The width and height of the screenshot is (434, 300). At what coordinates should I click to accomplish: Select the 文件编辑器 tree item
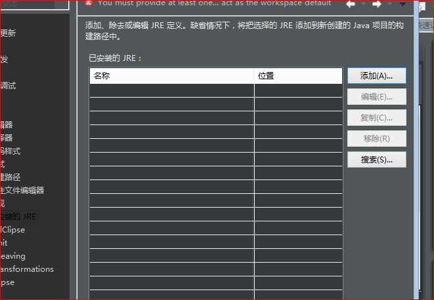click(x=22, y=191)
